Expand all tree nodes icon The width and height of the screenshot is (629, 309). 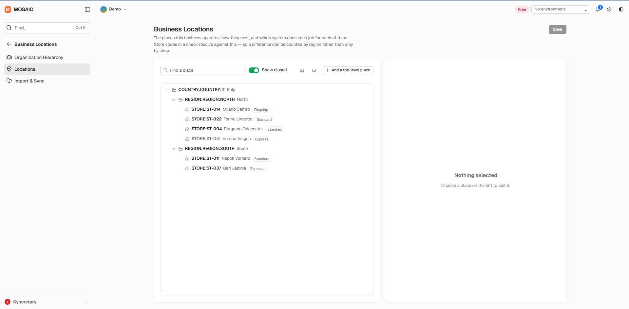tap(302, 70)
